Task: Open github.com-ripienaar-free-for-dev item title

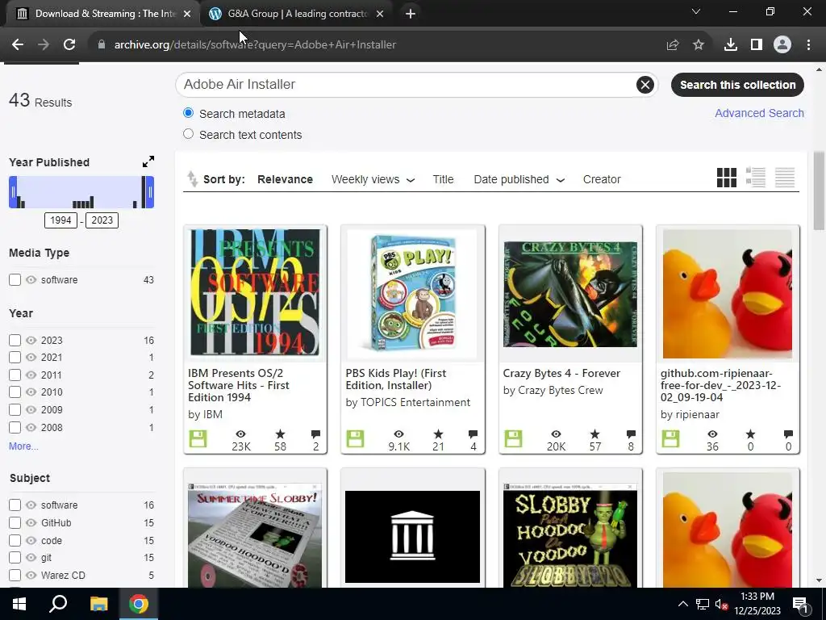Action: (x=720, y=385)
